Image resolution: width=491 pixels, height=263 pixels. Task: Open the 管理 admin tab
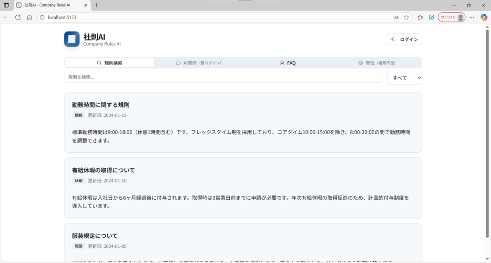click(377, 63)
